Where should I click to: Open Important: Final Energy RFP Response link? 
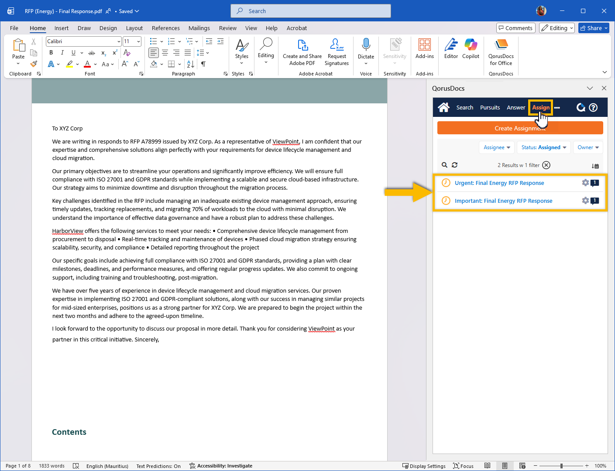coord(503,201)
